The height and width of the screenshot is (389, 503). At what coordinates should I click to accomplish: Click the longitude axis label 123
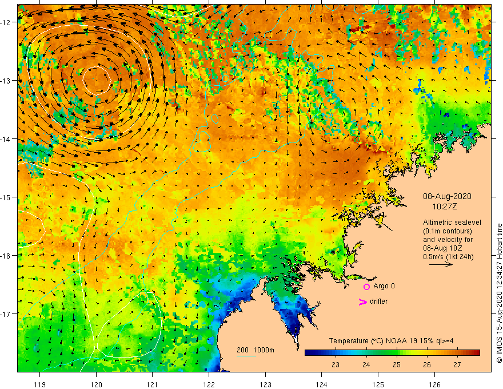coord(265,384)
